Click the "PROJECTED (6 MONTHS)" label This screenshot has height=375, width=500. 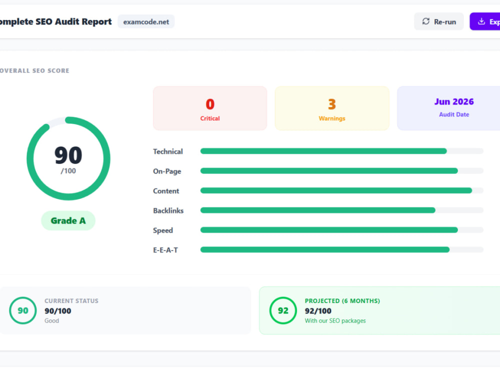pos(342,300)
